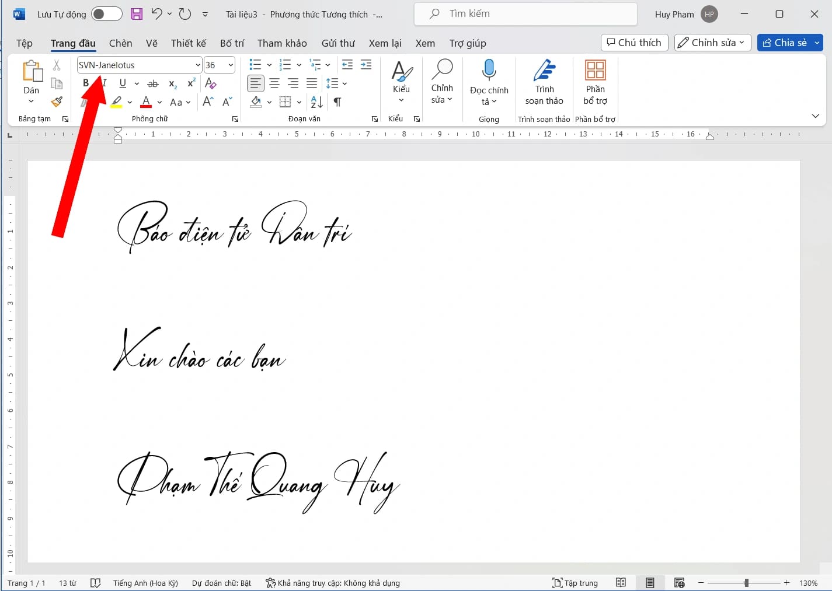832x591 pixels.
Task: Redo the last action
Action: coord(185,14)
